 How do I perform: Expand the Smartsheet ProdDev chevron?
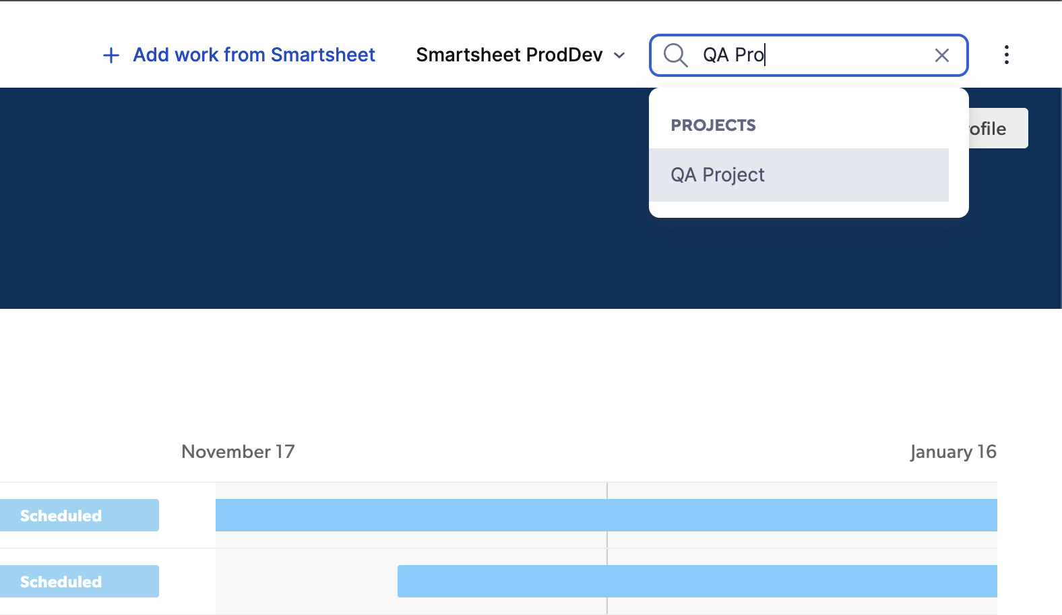(619, 57)
